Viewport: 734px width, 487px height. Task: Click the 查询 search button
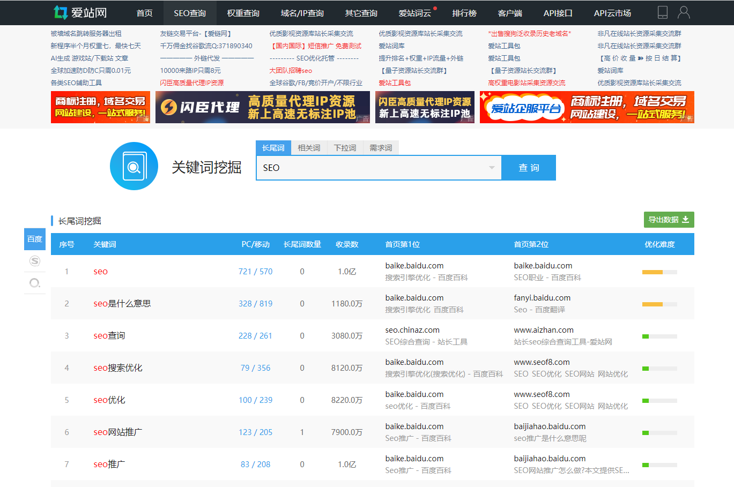pyautogui.click(x=529, y=168)
